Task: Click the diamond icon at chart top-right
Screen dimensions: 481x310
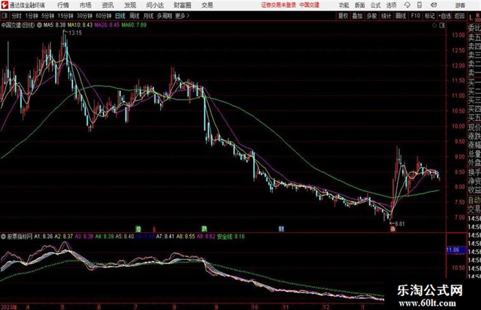Action: 434,25
